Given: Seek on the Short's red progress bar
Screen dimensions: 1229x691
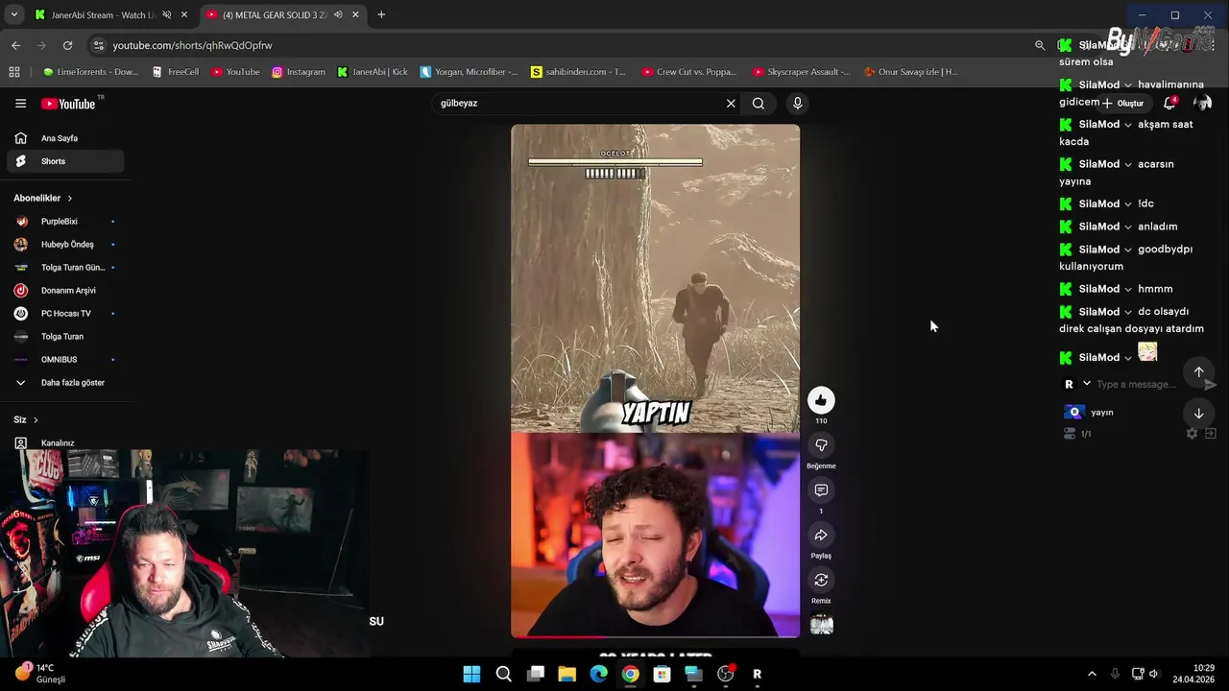Looking at the screenshot, I should coord(655,636).
